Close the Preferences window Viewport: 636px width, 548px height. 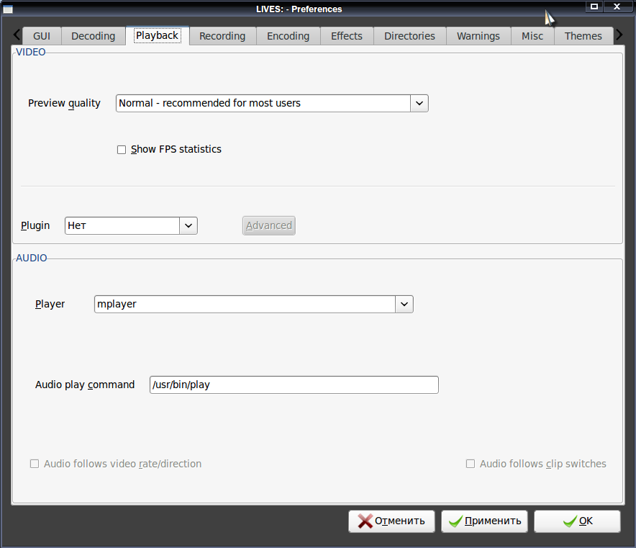point(617,6)
